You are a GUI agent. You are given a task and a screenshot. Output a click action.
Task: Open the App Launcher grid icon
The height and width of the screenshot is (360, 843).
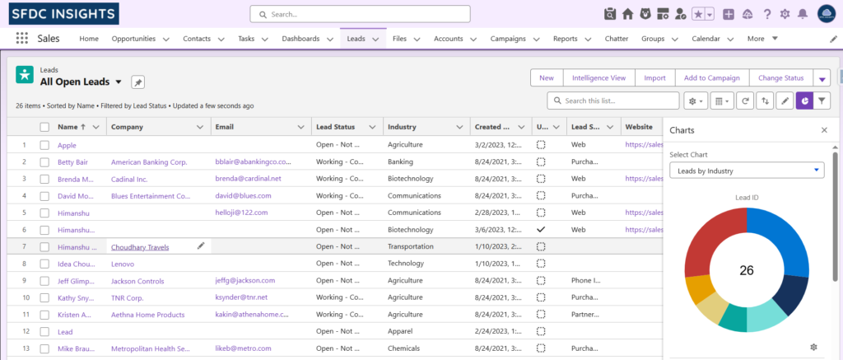click(x=21, y=39)
